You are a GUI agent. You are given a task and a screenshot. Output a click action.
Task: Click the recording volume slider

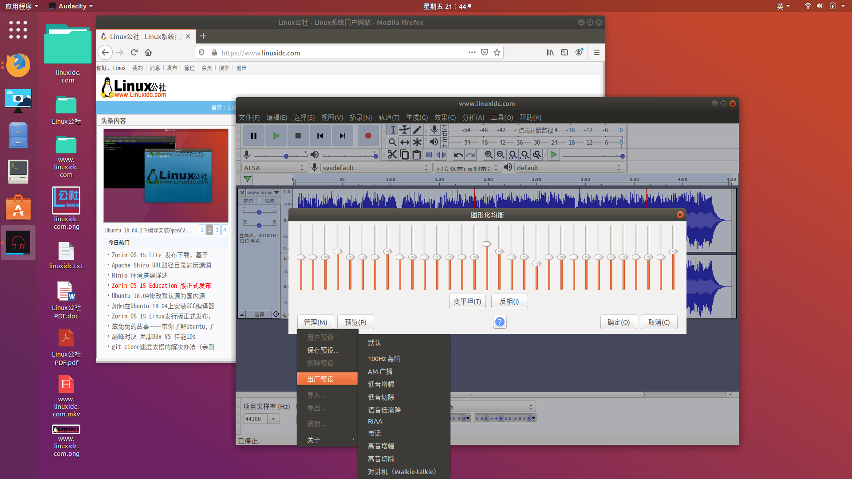[280, 155]
